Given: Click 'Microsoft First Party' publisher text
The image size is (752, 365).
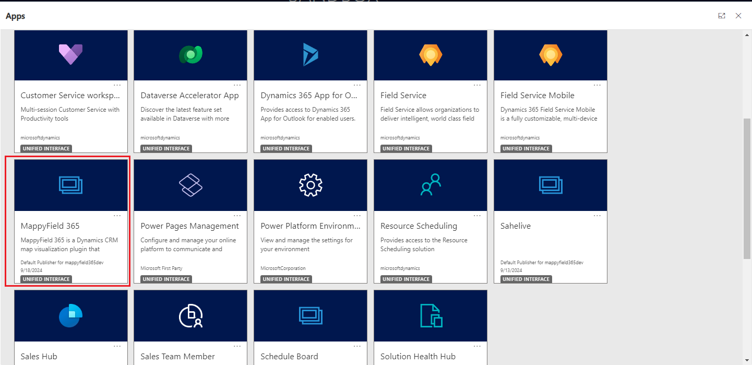Looking at the screenshot, I should 161,268.
